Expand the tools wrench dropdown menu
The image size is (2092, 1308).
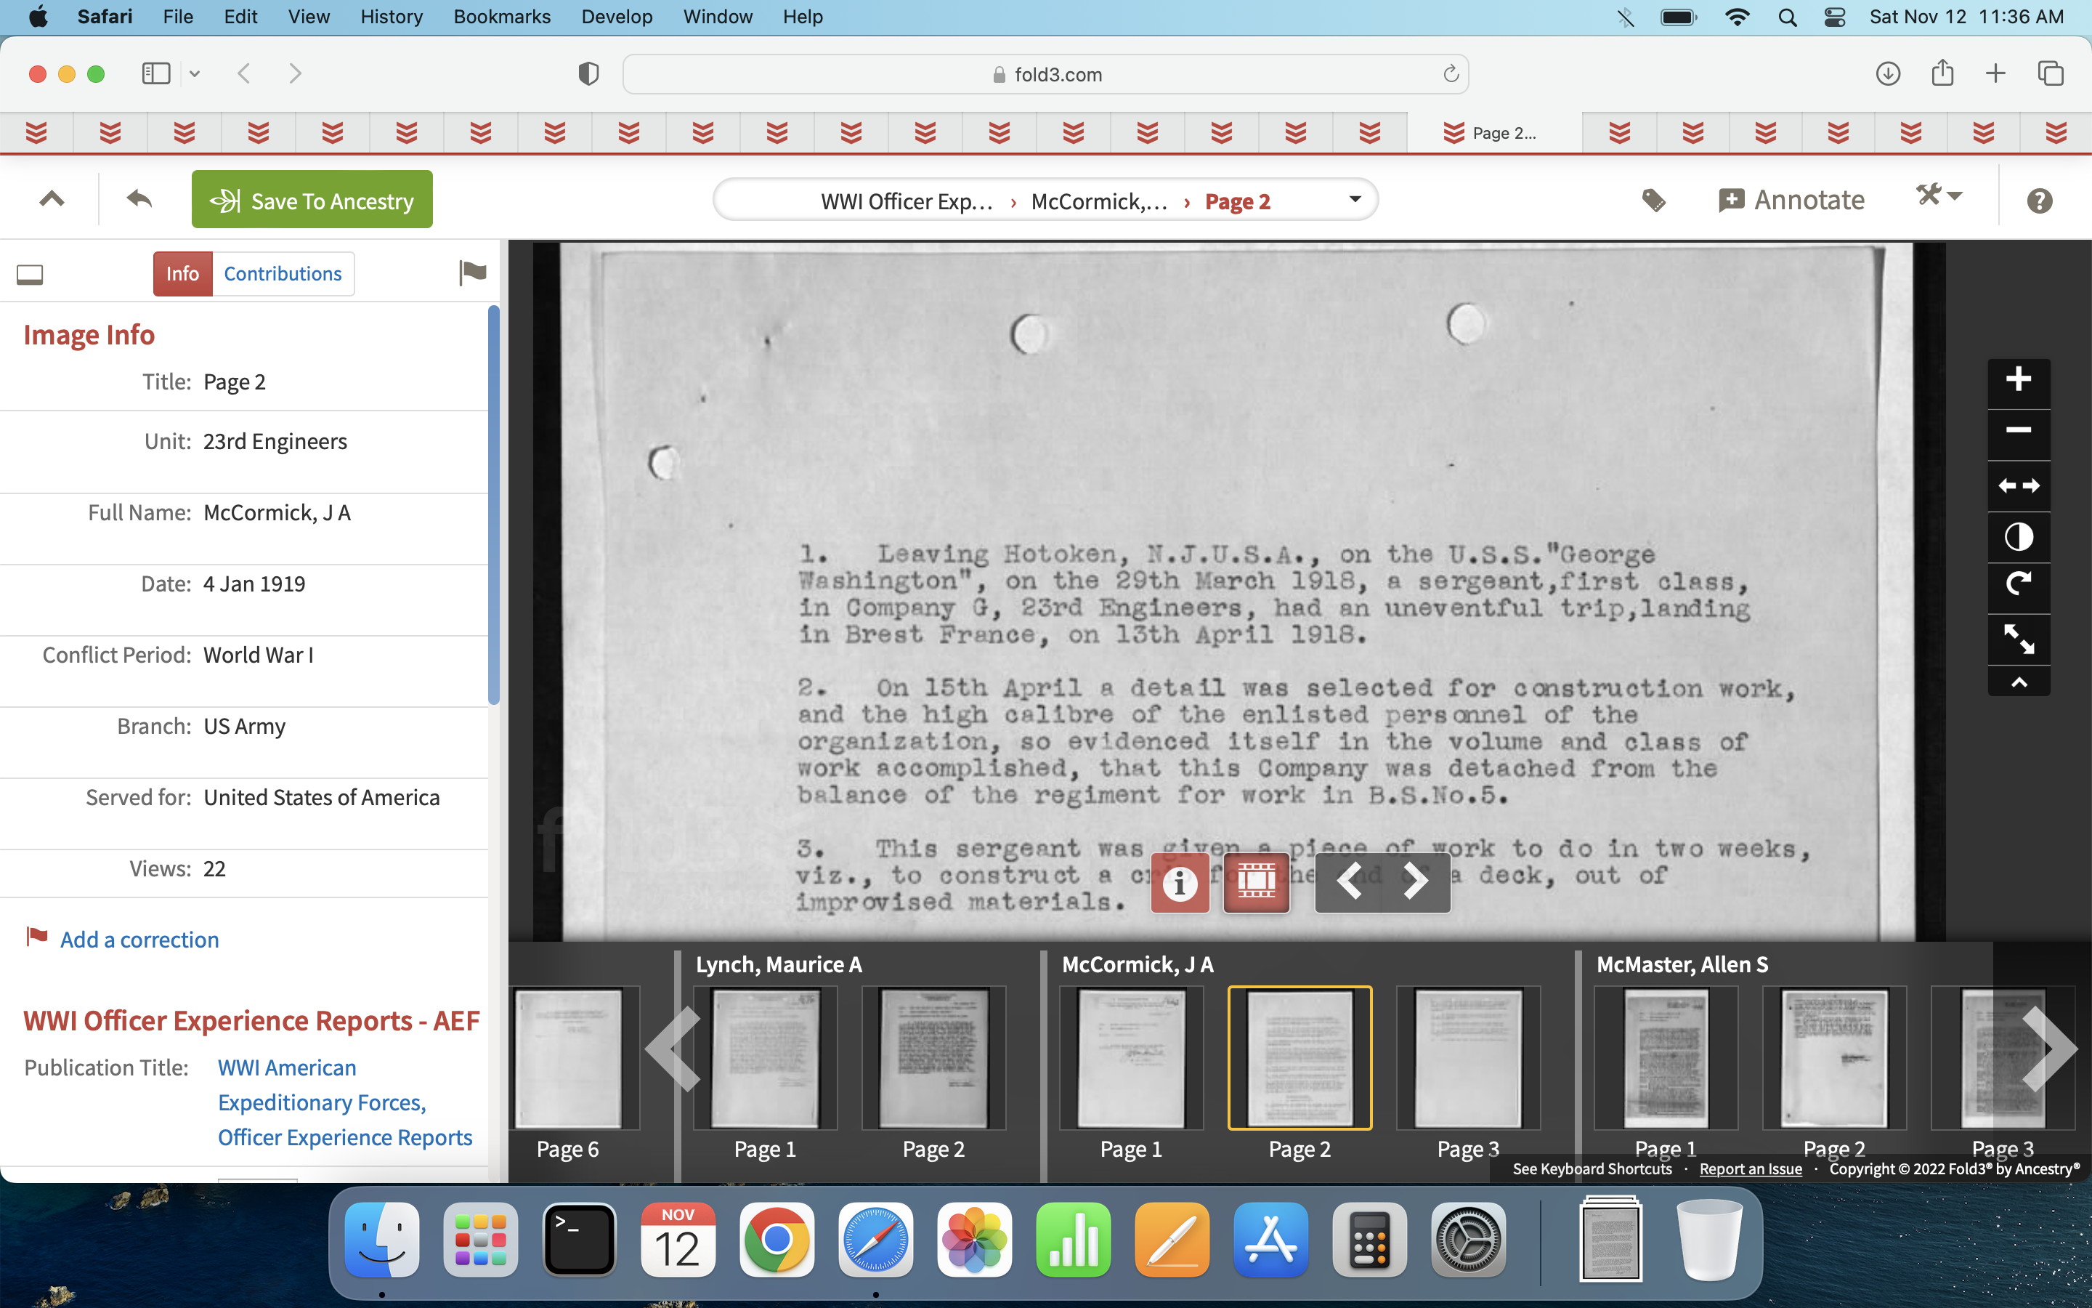tap(1939, 195)
